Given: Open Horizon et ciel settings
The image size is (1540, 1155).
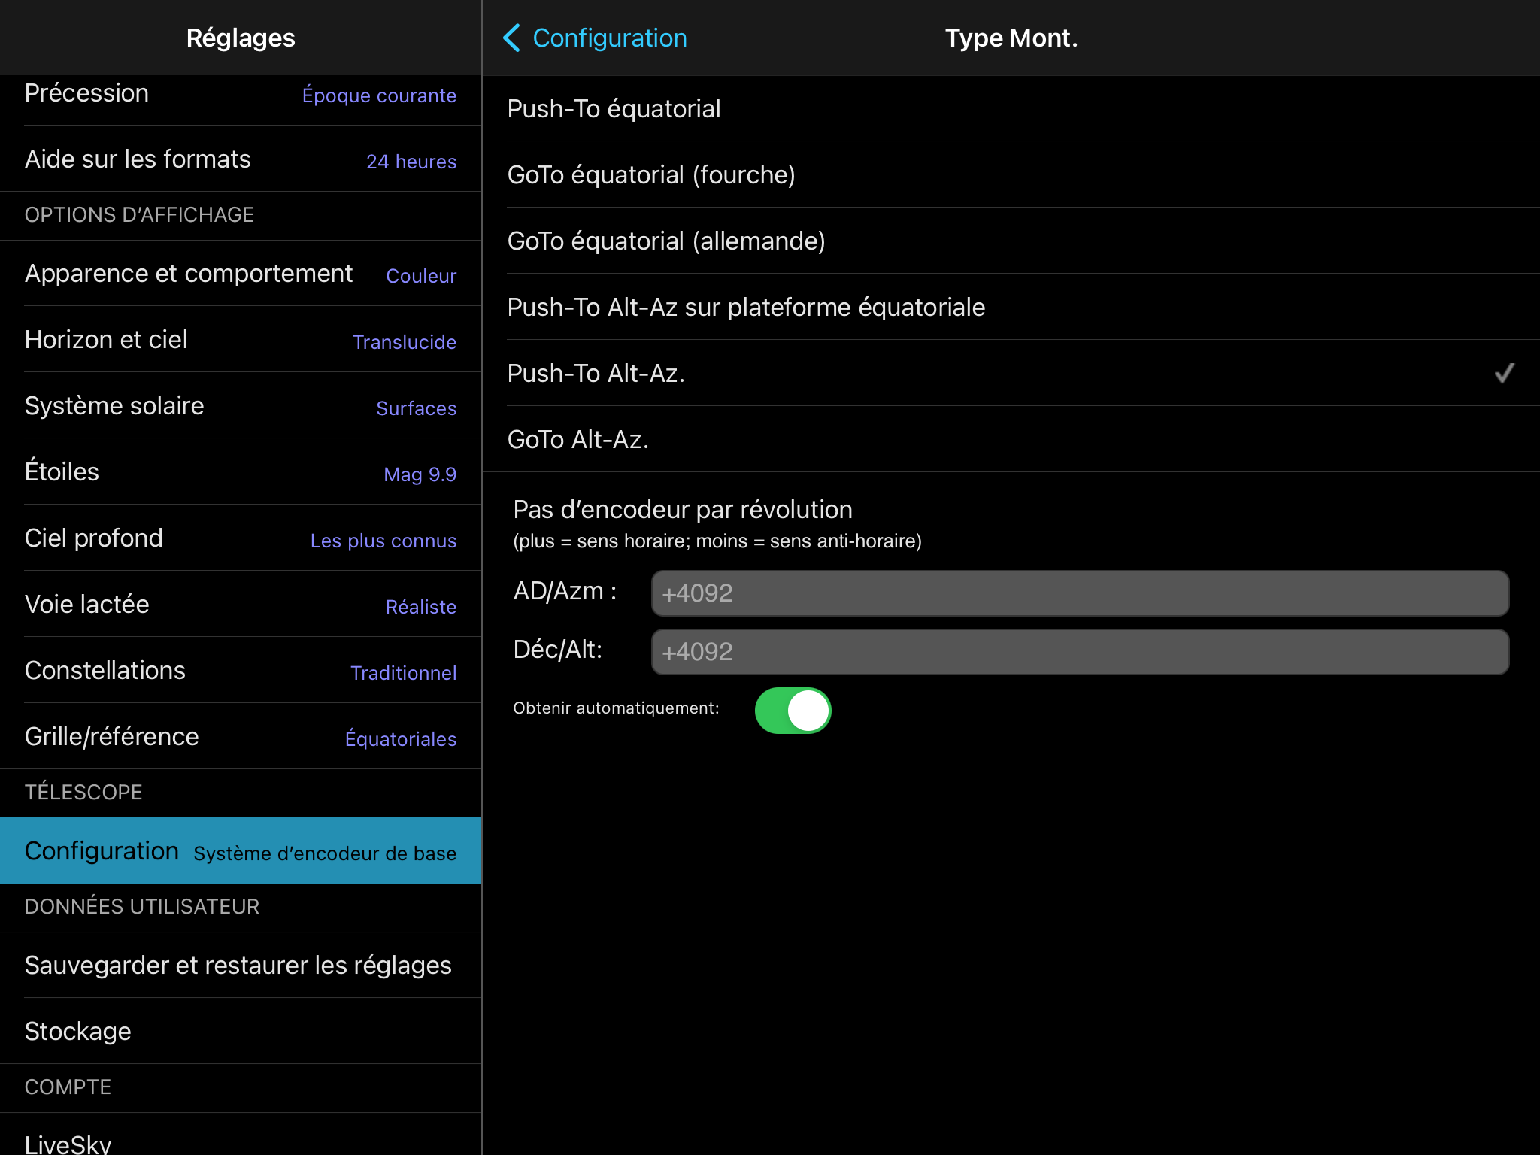Looking at the screenshot, I should [241, 340].
